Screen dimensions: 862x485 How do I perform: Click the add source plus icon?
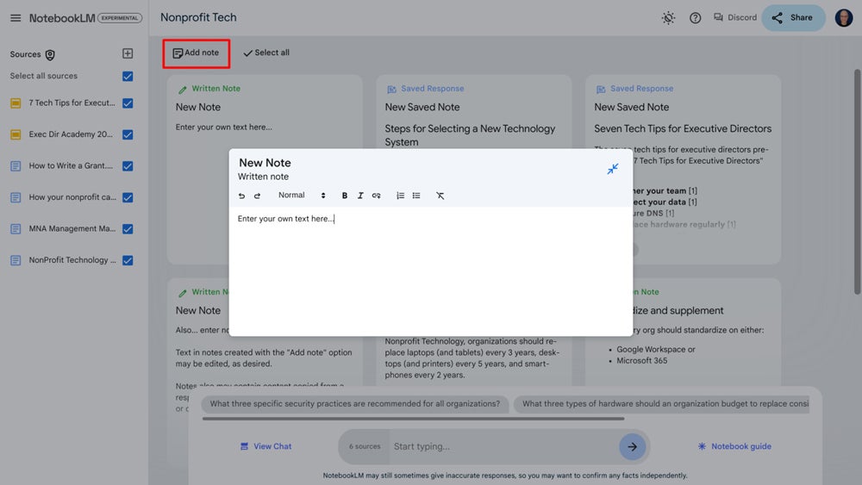coord(128,54)
